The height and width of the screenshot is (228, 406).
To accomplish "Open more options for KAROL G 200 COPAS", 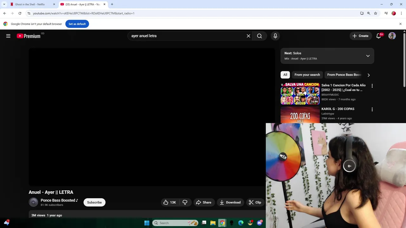I will (x=372, y=109).
